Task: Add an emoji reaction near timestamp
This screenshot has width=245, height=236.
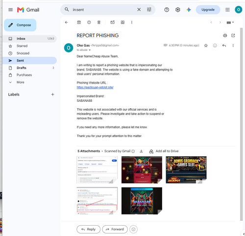Action: click(x=215, y=46)
